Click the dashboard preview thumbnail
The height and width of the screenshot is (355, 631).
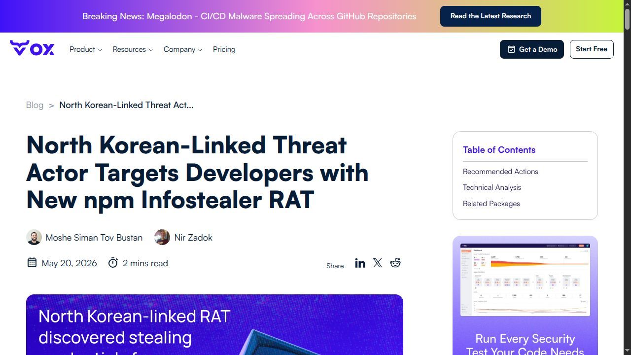pos(525,280)
